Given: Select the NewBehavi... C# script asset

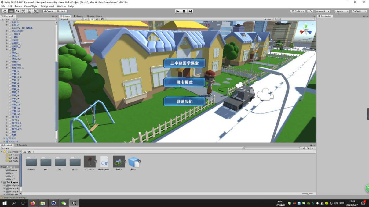Looking at the screenshot, I should tap(104, 162).
